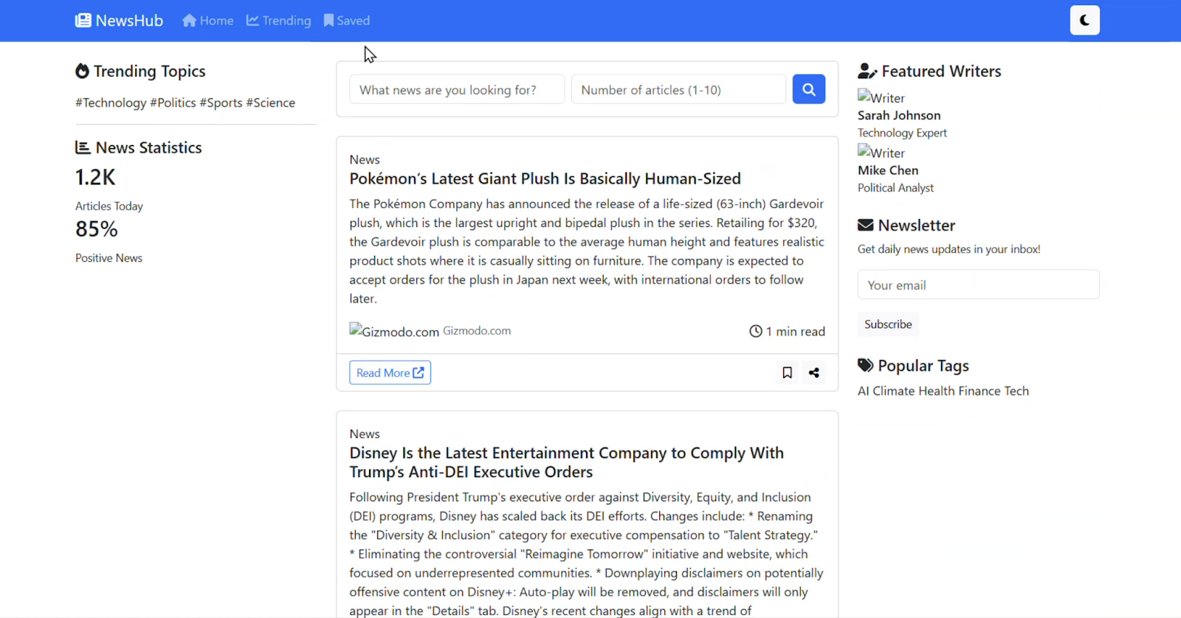Open the Disney Anti-DEI article headline

coord(566,462)
